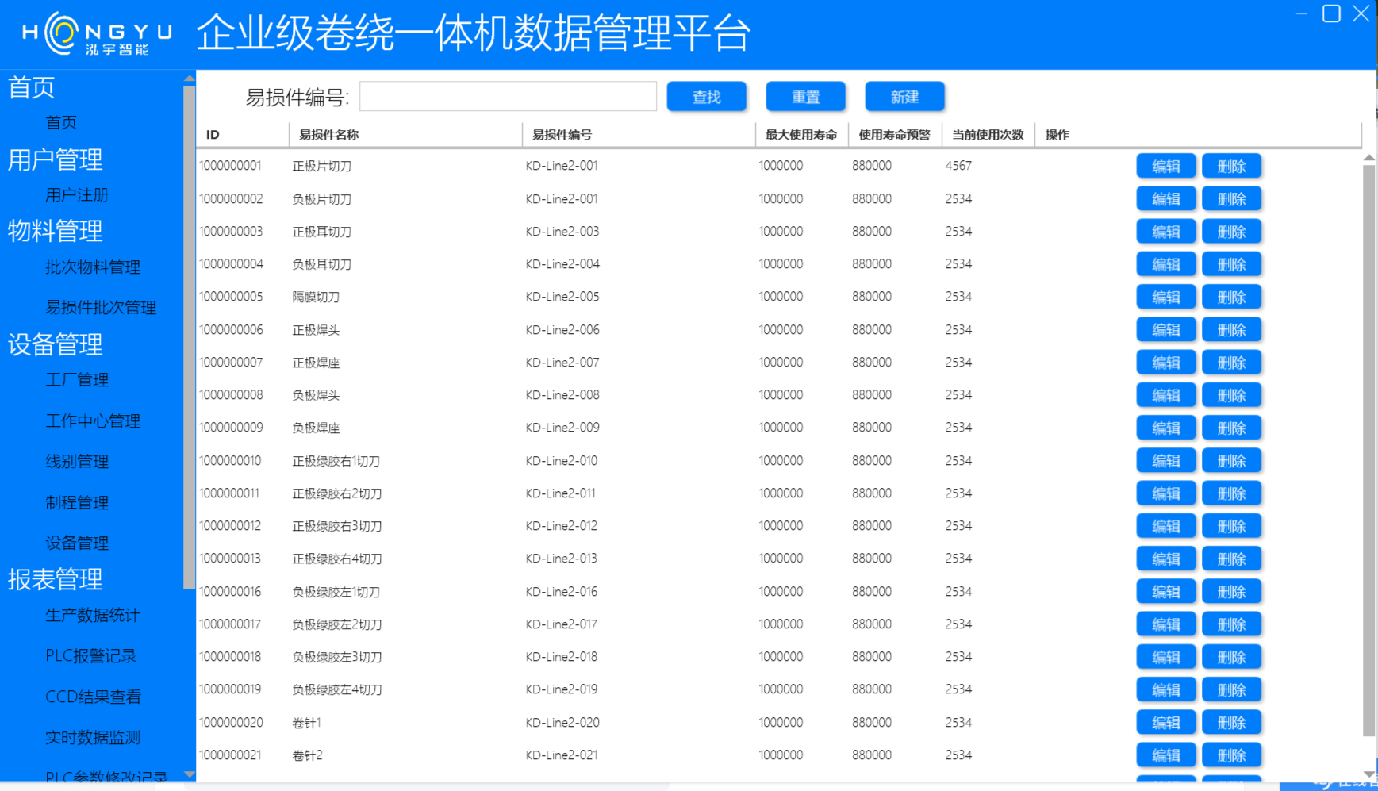Focus the 易损件编号 input field
The width and height of the screenshot is (1378, 791).
click(508, 97)
